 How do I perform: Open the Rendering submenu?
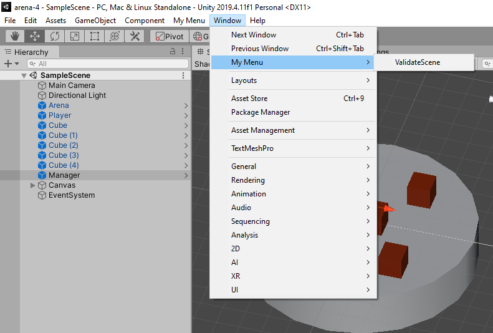(x=293, y=180)
